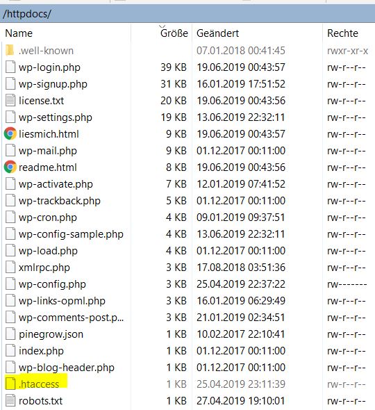Screen dimensions: 375x410
Task: Click the date 17.08.2018 03:51:36
Action: (x=241, y=268)
